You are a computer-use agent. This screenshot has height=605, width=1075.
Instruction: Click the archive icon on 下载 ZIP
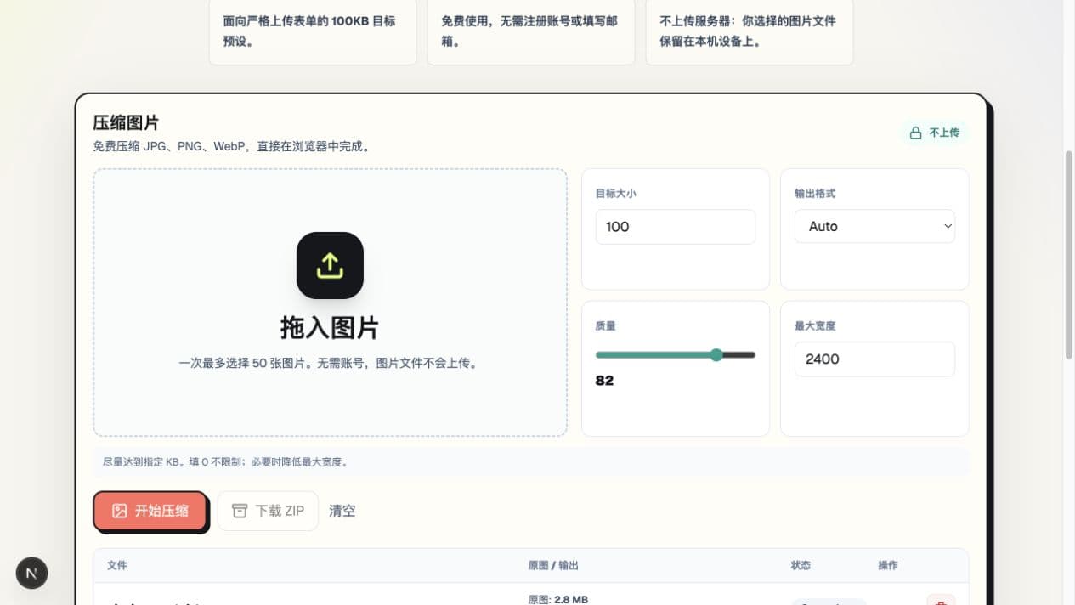coord(240,511)
